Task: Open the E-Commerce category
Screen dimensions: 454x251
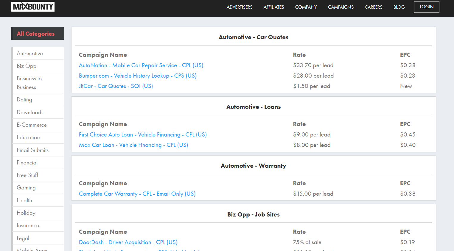Action: click(x=32, y=125)
